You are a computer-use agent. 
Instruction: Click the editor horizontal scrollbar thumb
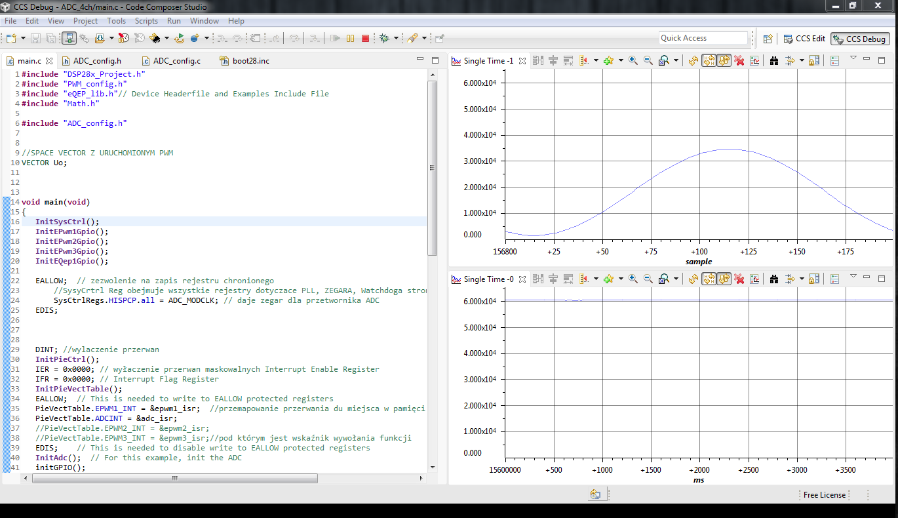(x=174, y=478)
